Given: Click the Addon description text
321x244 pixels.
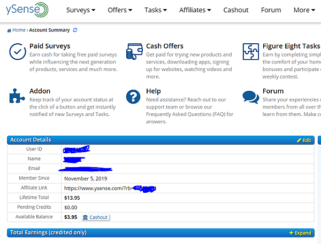Looking at the screenshot, I should 72,107.
